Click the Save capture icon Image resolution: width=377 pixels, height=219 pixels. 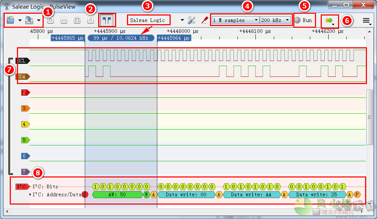coord(30,20)
